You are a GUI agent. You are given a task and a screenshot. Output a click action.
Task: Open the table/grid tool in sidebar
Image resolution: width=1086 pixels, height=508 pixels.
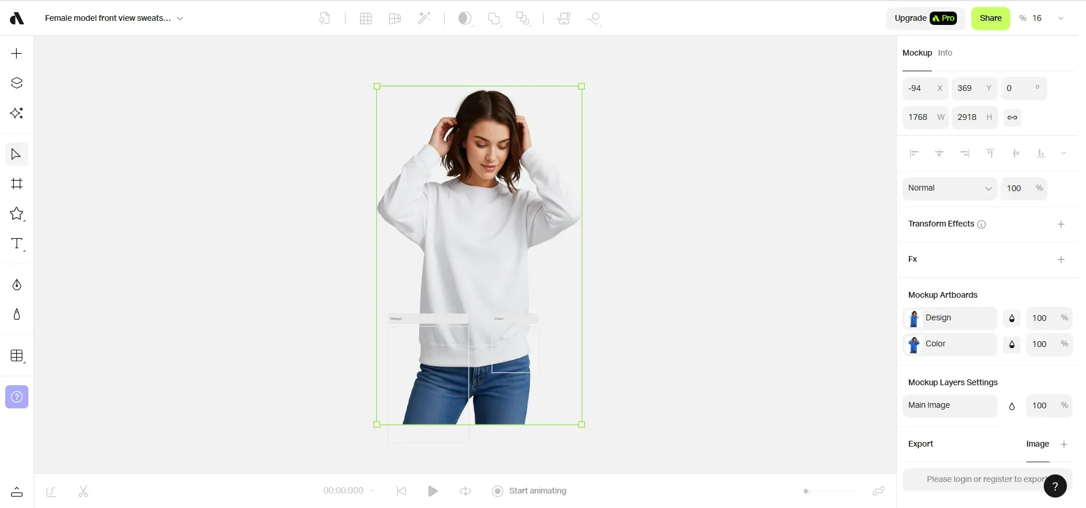(17, 356)
